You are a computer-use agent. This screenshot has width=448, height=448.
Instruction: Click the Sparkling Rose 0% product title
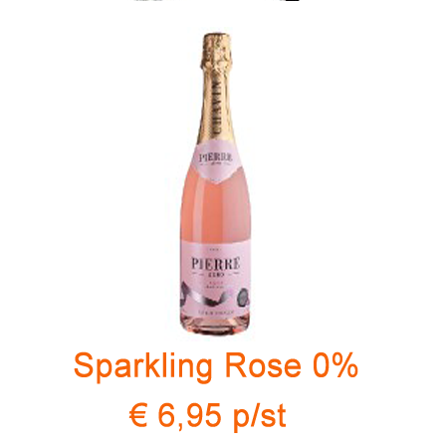pyautogui.click(x=216, y=367)
